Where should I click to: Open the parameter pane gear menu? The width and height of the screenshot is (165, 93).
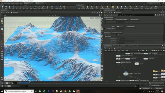(x=155, y=15)
